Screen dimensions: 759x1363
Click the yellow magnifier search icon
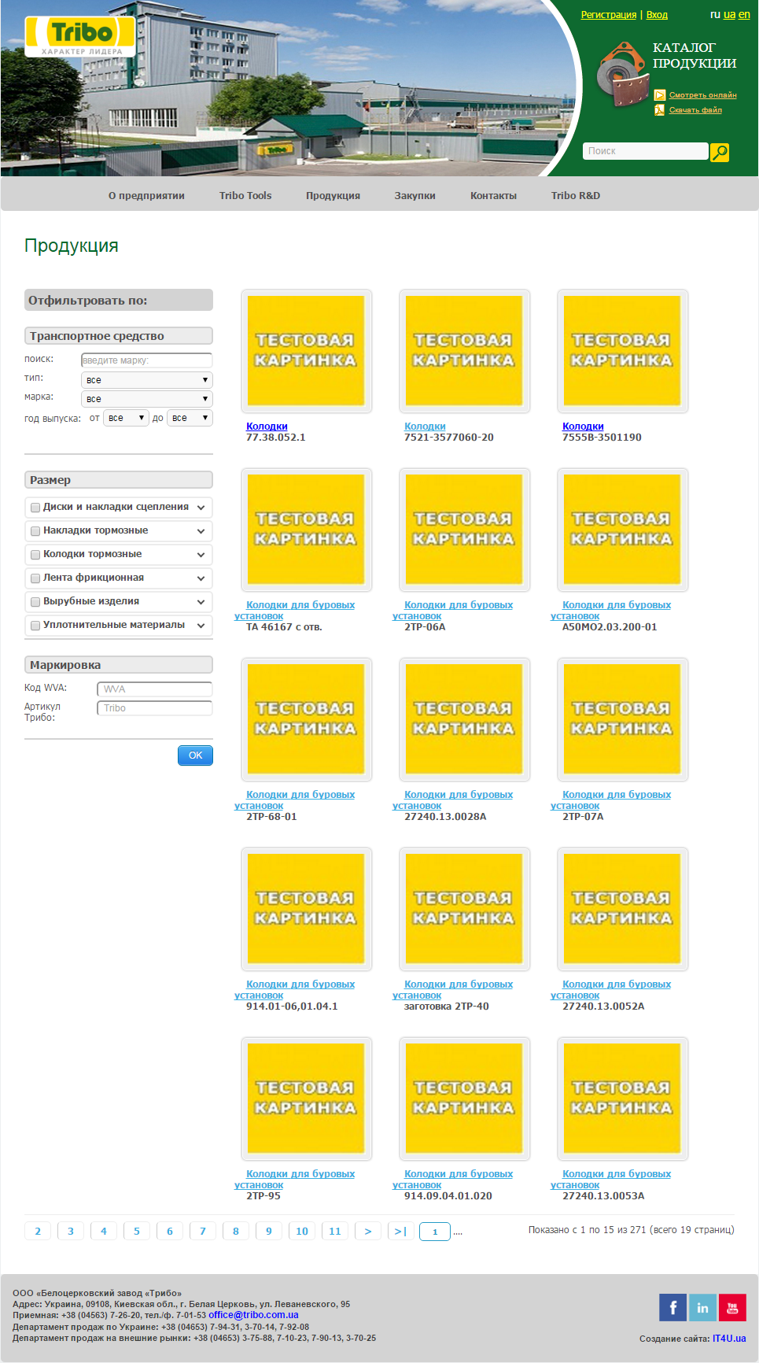719,152
